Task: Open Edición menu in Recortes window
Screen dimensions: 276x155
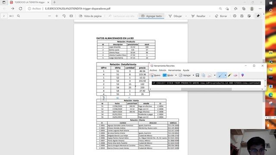Action: pyautogui.click(x=163, y=70)
